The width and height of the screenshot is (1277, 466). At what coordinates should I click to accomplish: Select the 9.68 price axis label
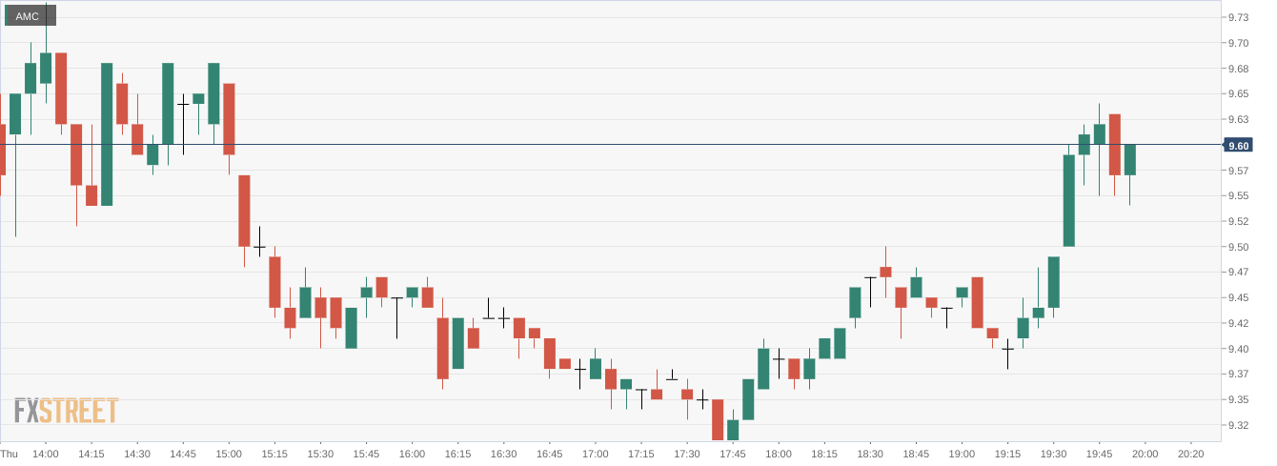[1240, 69]
